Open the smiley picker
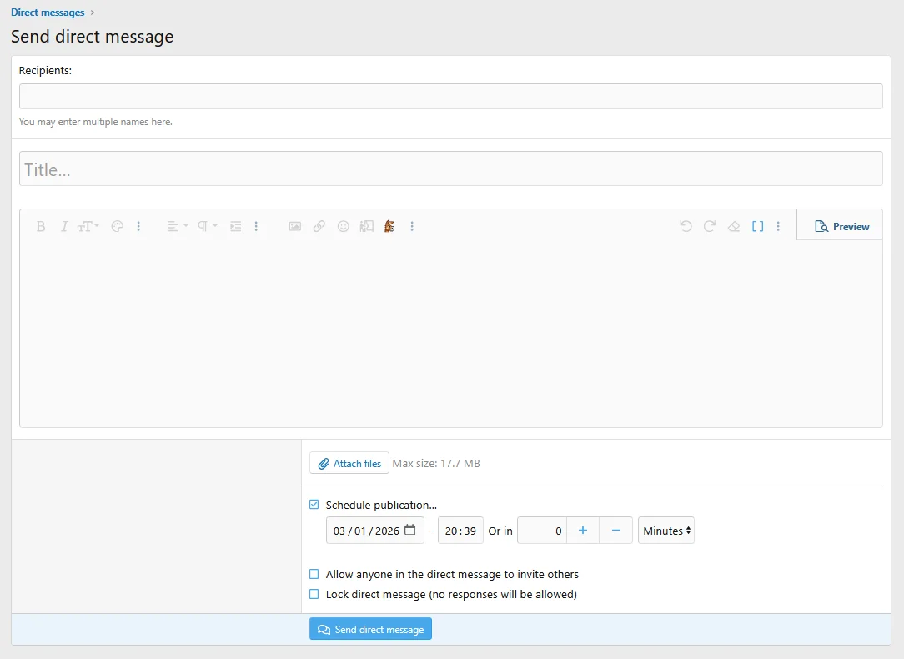This screenshot has height=659, width=904. (x=344, y=226)
